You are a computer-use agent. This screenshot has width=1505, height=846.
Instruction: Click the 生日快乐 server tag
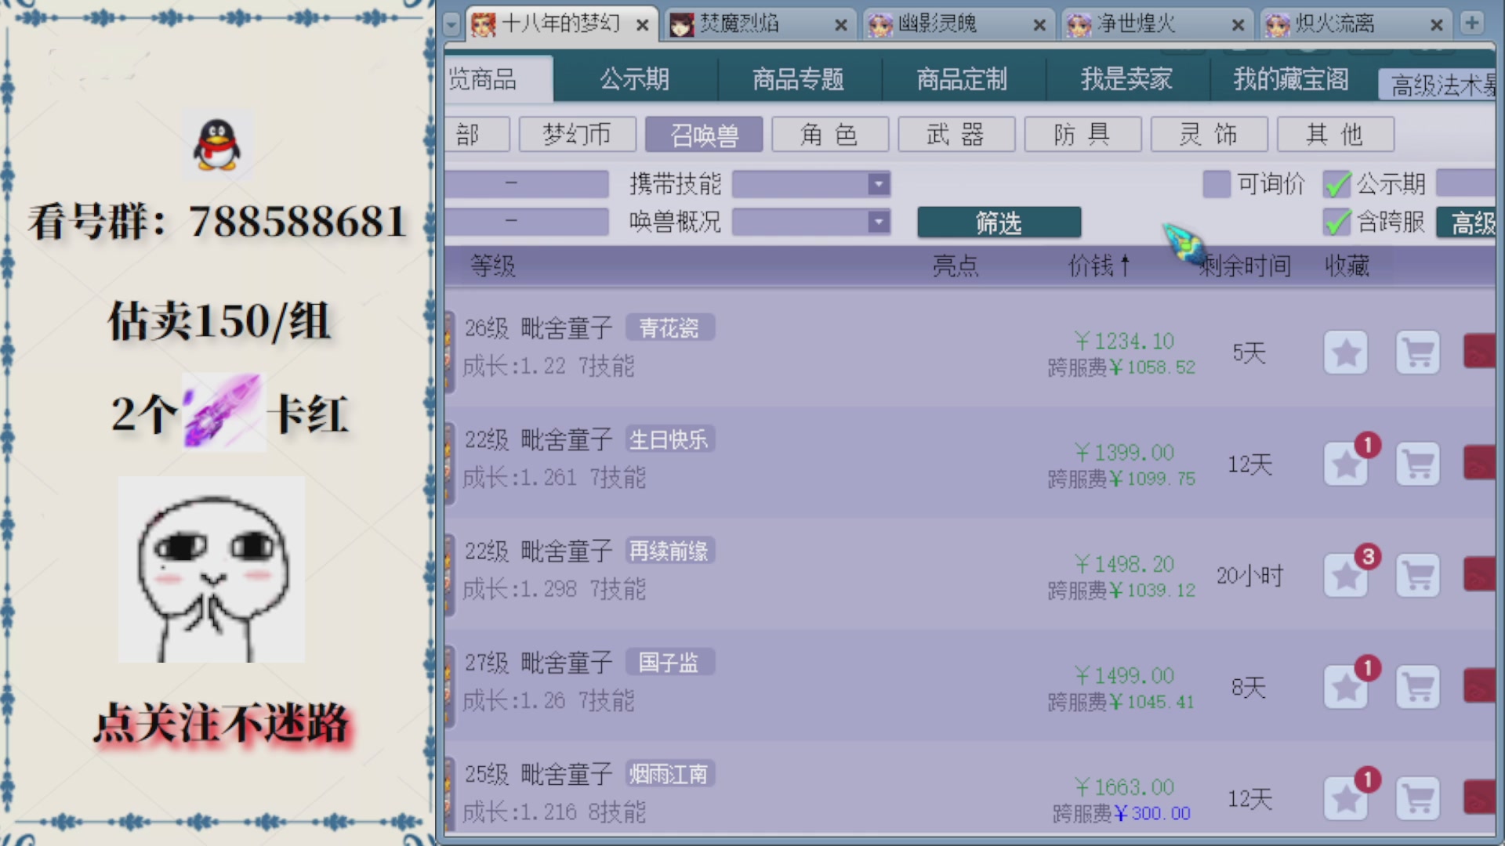(669, 439)
